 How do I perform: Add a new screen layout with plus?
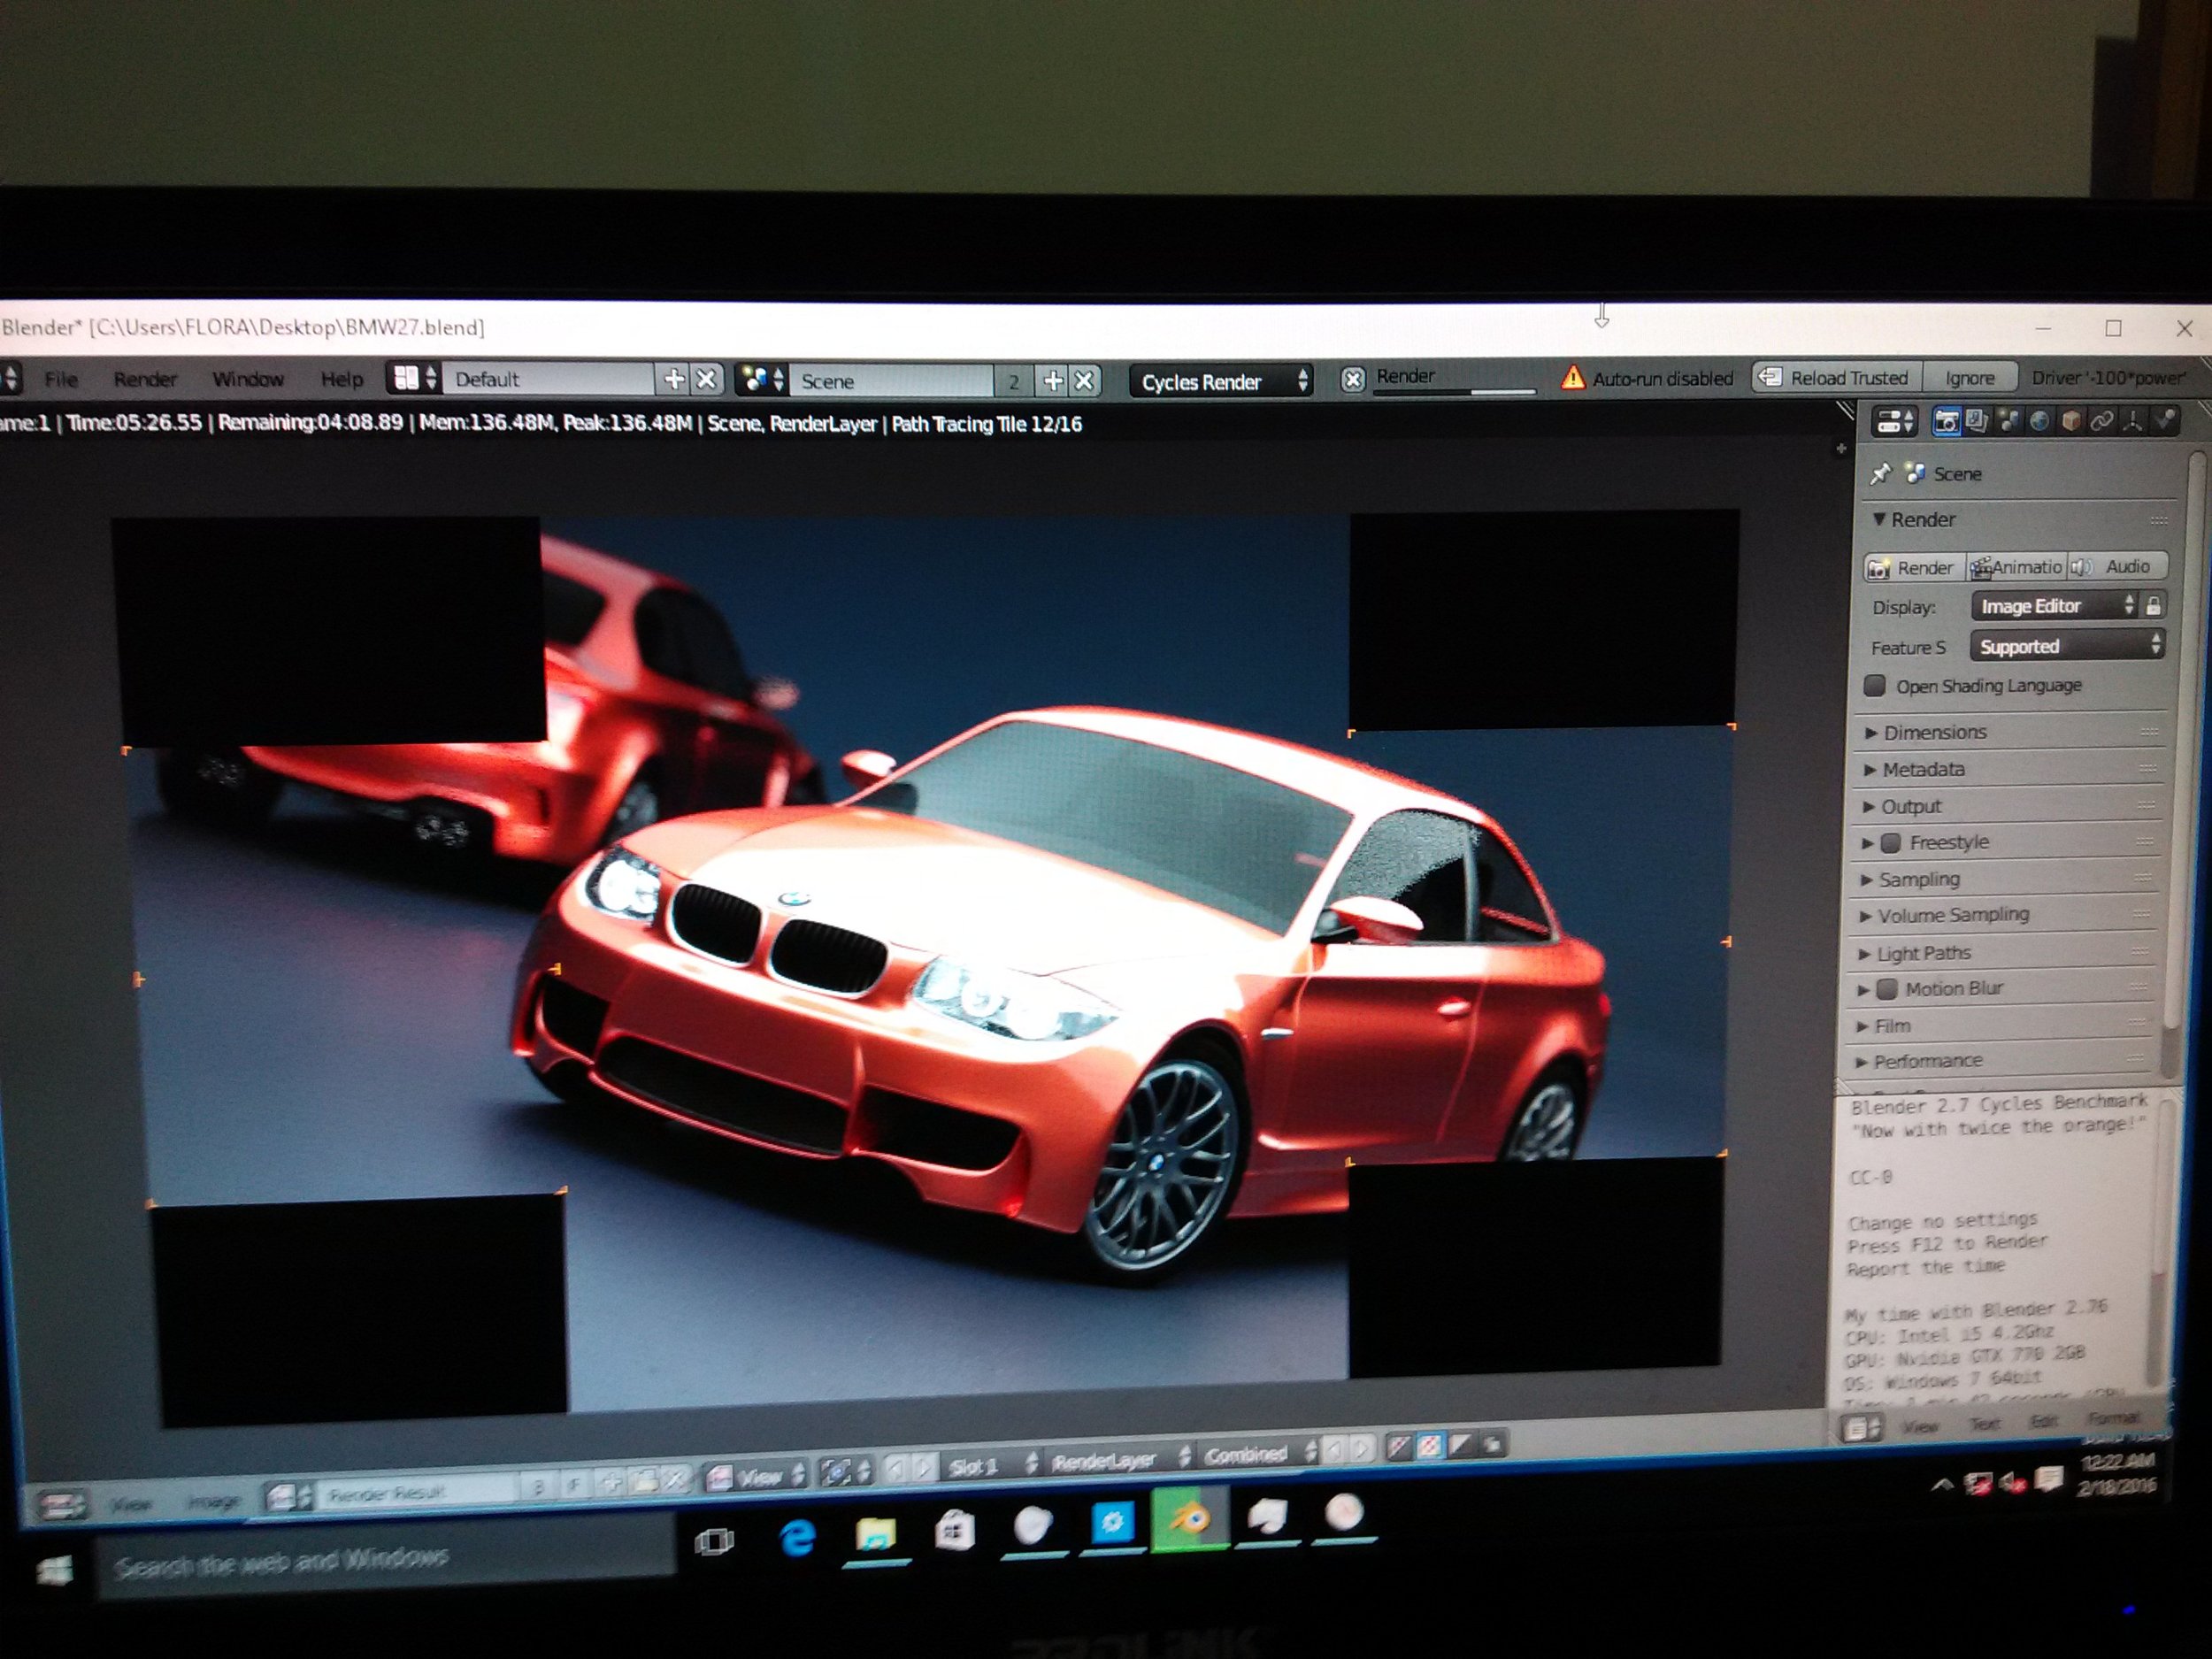click(674, 379)
